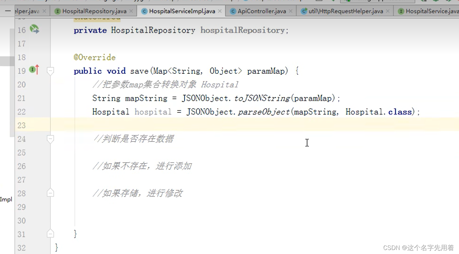
Task: Click the greyed 'hospital' variable on line 22
Action: pos(153,112)
